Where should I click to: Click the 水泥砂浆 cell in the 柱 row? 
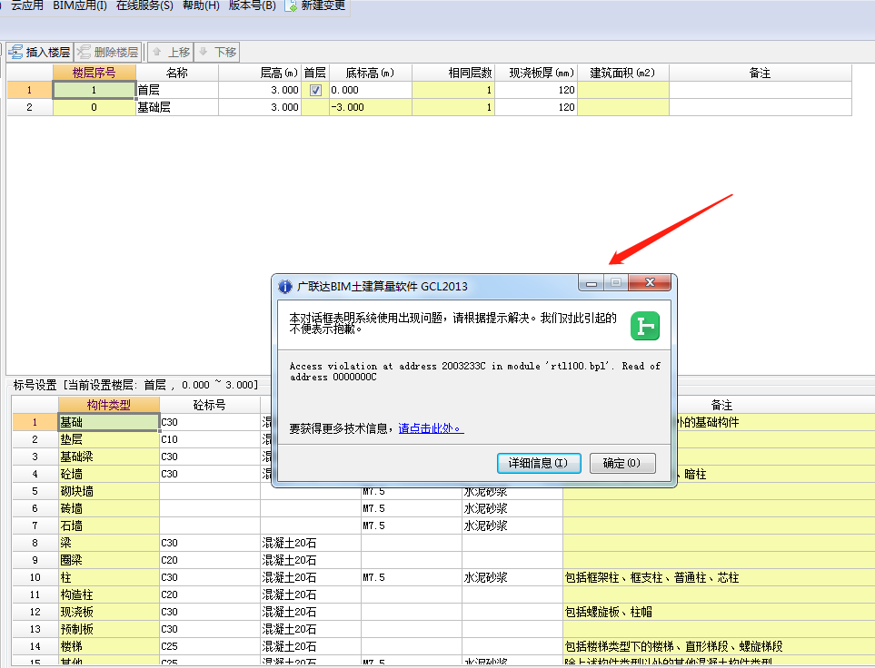(x=512, y=577)
